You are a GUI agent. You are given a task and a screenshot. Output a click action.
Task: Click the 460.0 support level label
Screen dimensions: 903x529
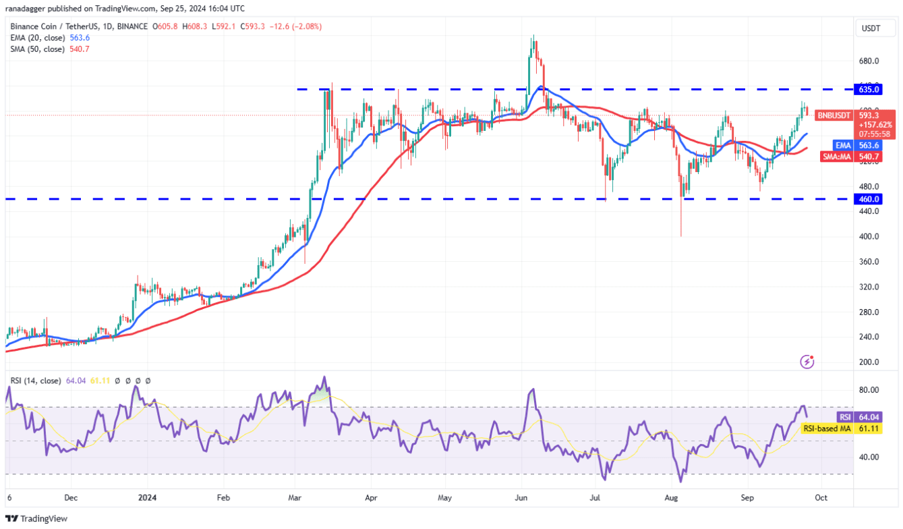[868, 199]
